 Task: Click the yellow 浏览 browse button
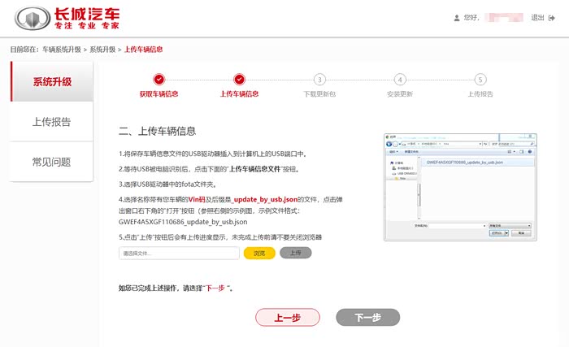259,253
